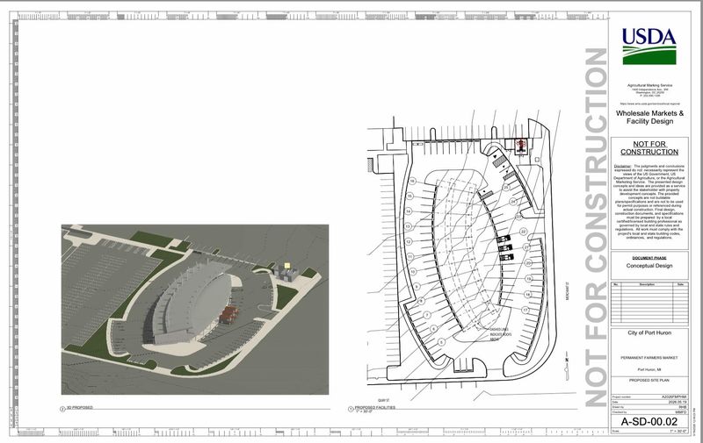Click the Disclaimer paragraph text
Image resolution: width=703 pixels, height=443 pixels.
pyautogui.click(x=649, y=202)
